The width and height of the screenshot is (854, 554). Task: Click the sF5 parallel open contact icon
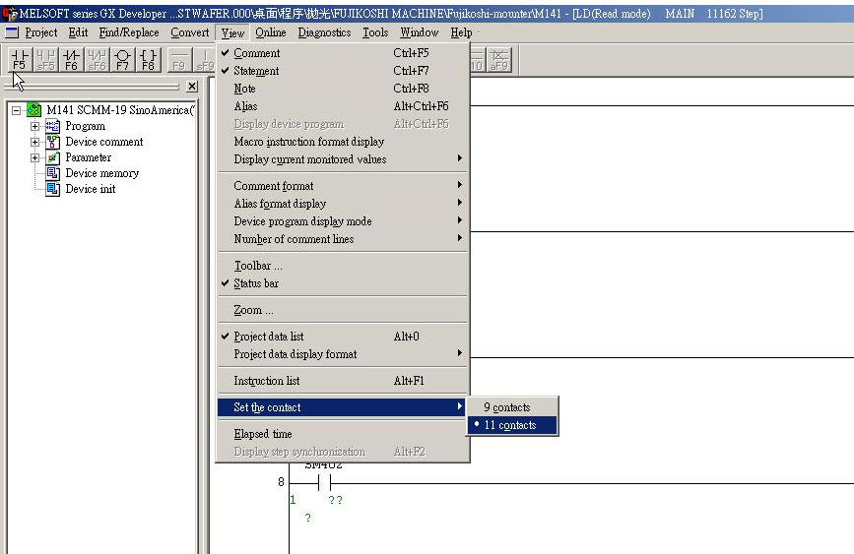point(45,60)
